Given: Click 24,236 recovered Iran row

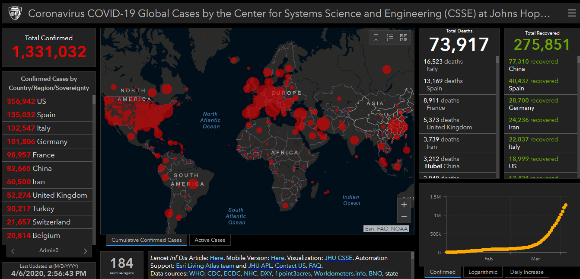Looking at the screenshot, I should pyautogui.click(x=541, y=124).
